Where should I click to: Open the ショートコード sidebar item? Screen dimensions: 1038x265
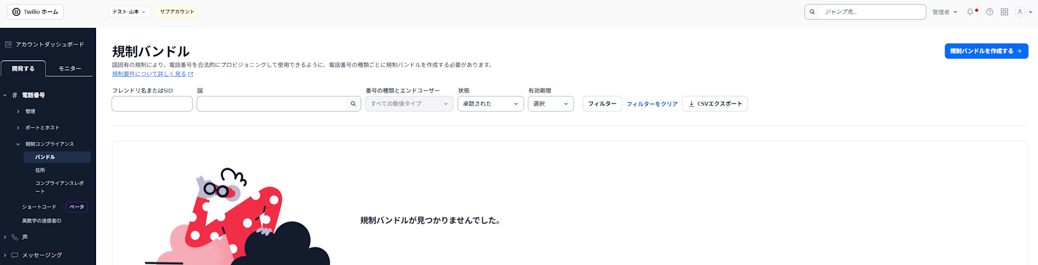pyautogui.click(x=39, y=207)
